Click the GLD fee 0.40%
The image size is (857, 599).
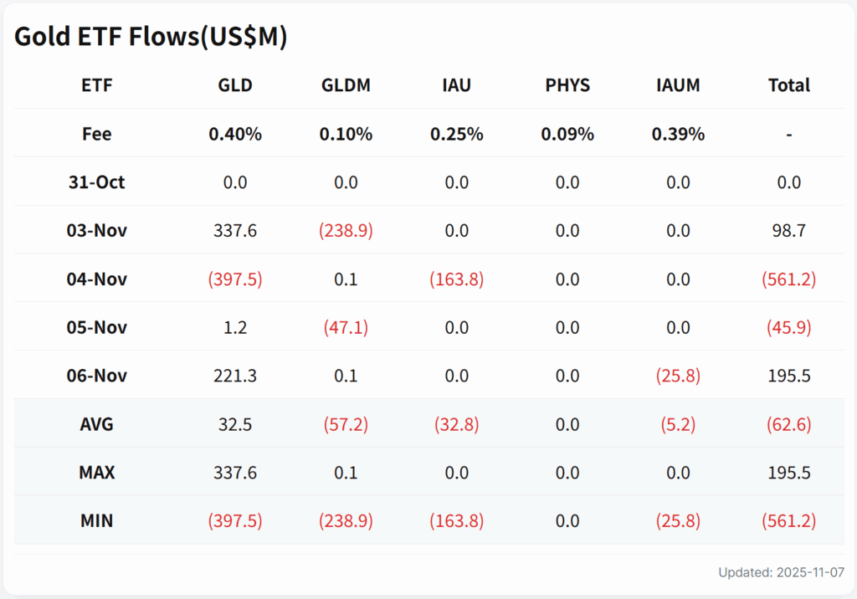click(x=235, y=134)
